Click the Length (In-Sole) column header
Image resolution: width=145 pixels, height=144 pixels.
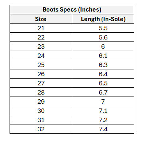[103, 19]
